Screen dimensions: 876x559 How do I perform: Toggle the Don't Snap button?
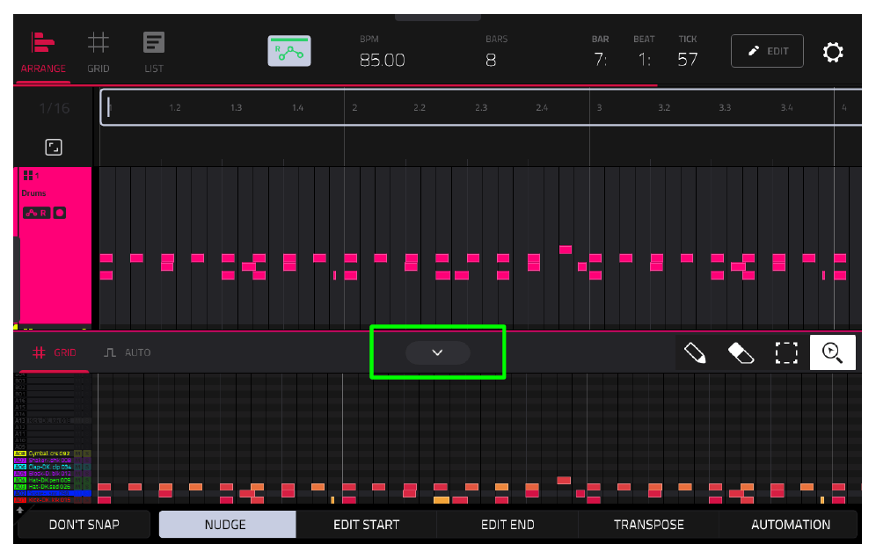pyautogui.click(x=84, y=525)
